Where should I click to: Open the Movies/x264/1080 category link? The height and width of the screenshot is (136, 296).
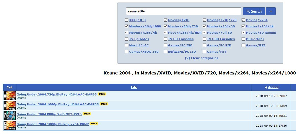145,26
